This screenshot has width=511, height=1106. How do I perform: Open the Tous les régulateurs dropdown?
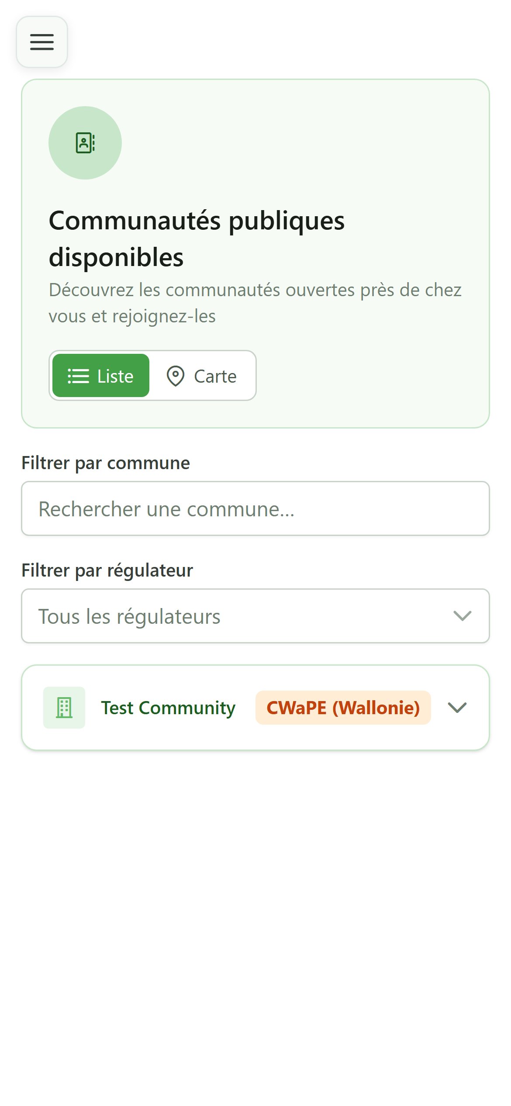[255, 616]
